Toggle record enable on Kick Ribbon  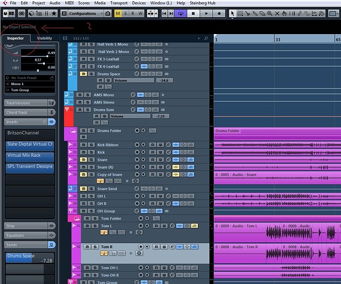137,145
